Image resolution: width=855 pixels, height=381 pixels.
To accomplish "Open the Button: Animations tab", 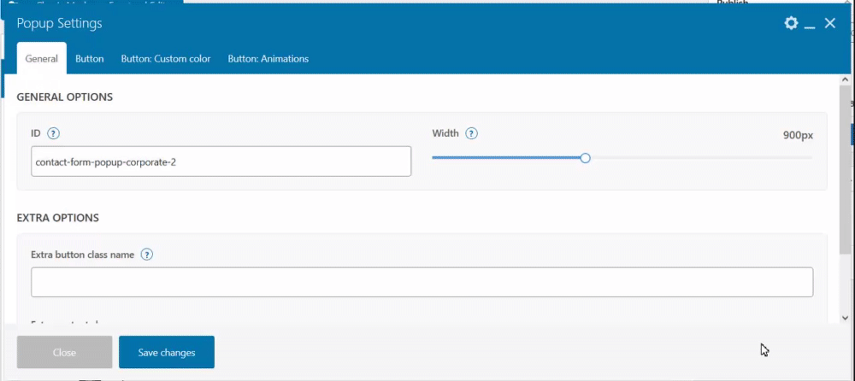I will point(268,59).
